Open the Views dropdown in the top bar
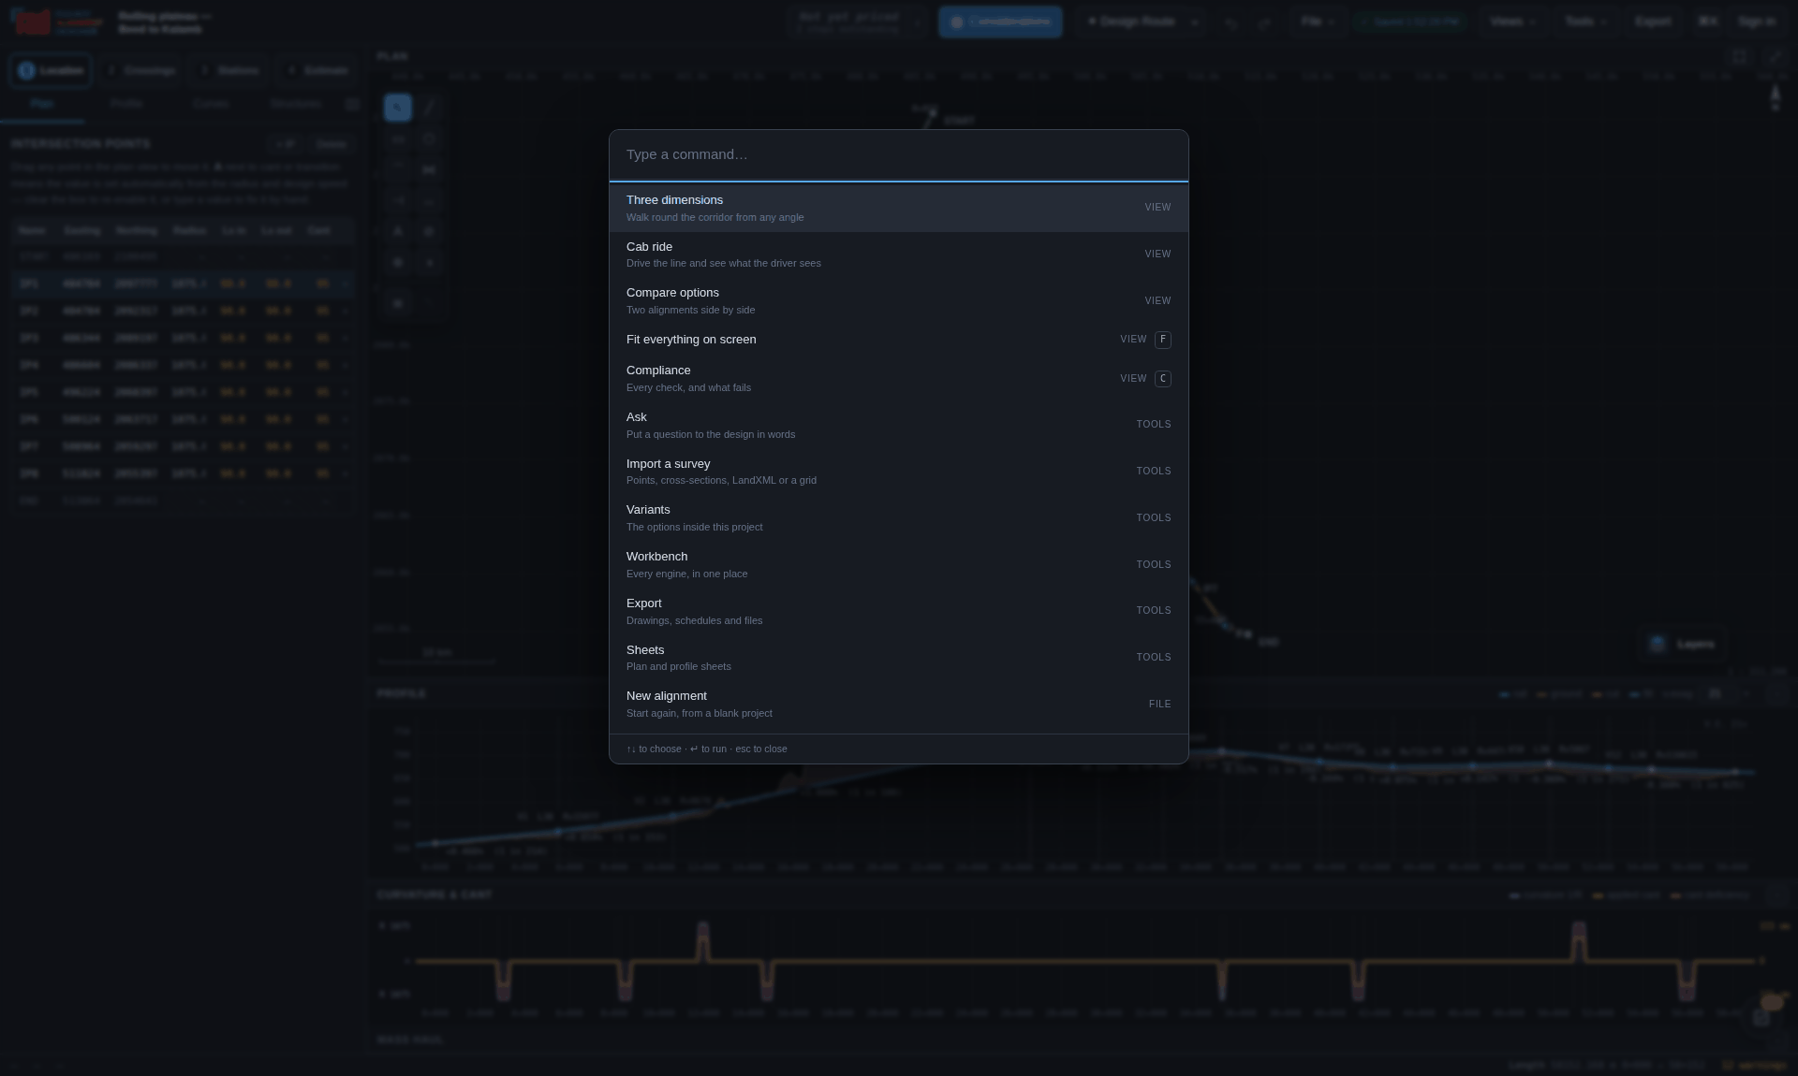Screen dimensions: 1798x1076 [x=1512, y=22]
